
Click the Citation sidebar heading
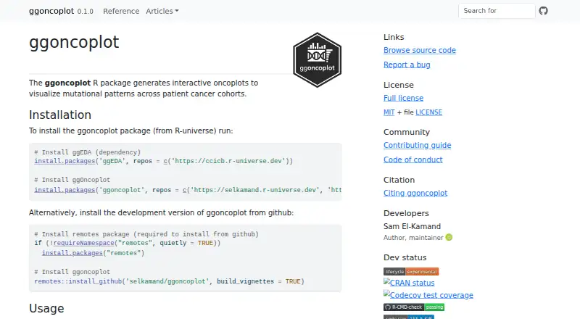point(399,180)
